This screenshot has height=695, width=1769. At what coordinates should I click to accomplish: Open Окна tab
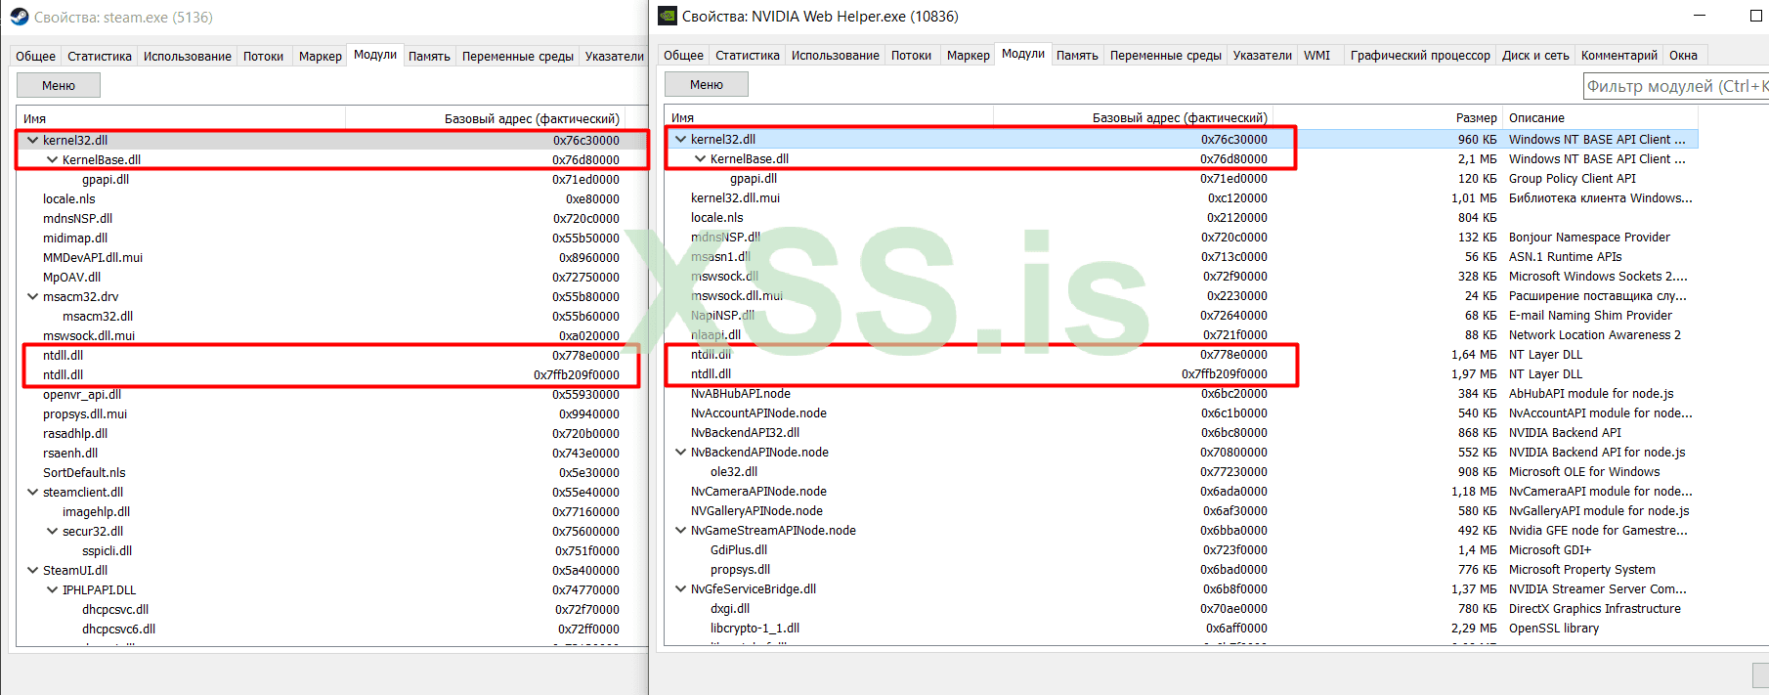(x=1683, y=55)
